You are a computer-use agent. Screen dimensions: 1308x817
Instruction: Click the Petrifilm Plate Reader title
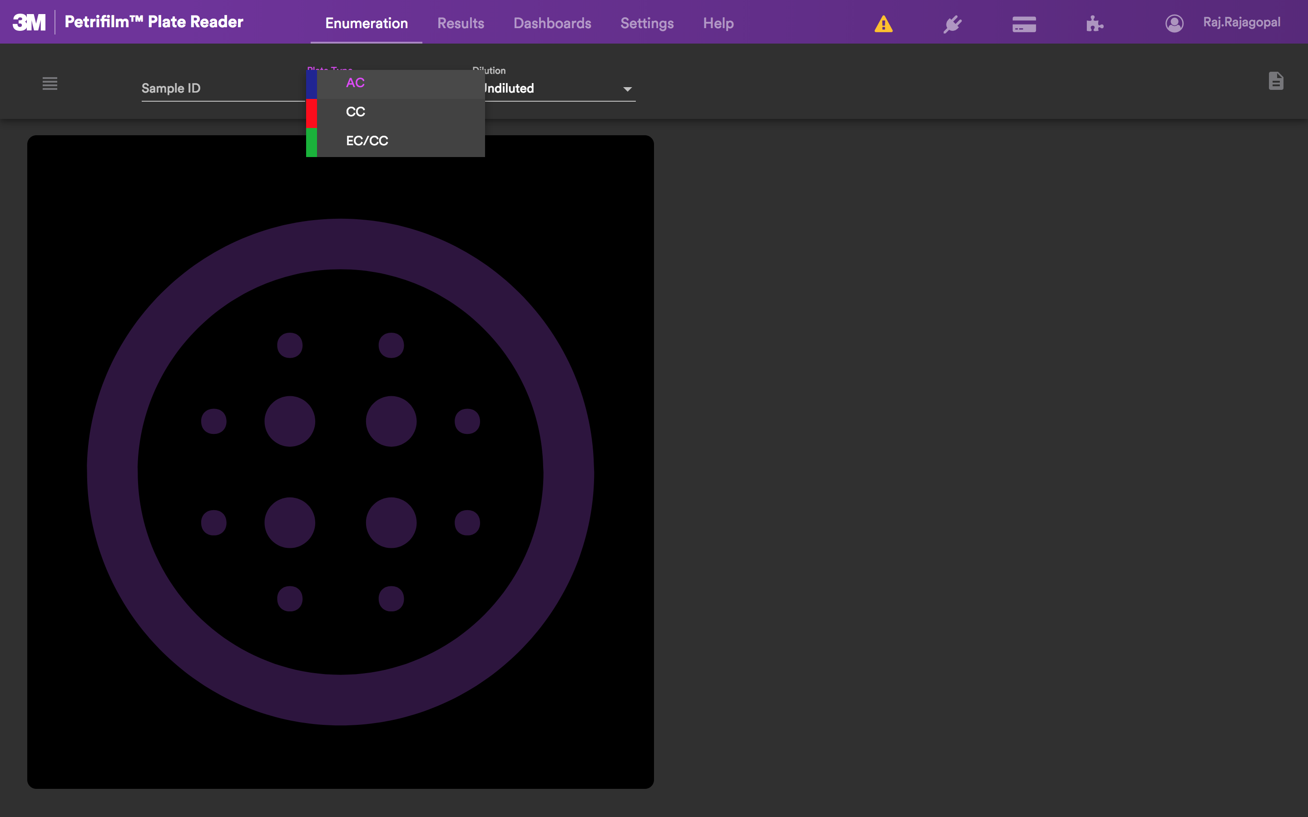[154, 22]
